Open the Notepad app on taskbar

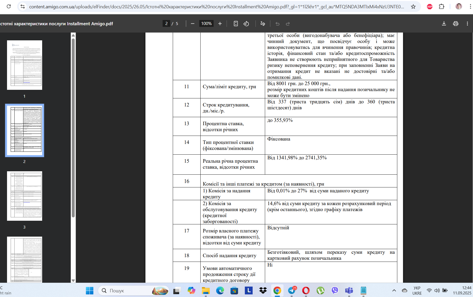point(363,290)
